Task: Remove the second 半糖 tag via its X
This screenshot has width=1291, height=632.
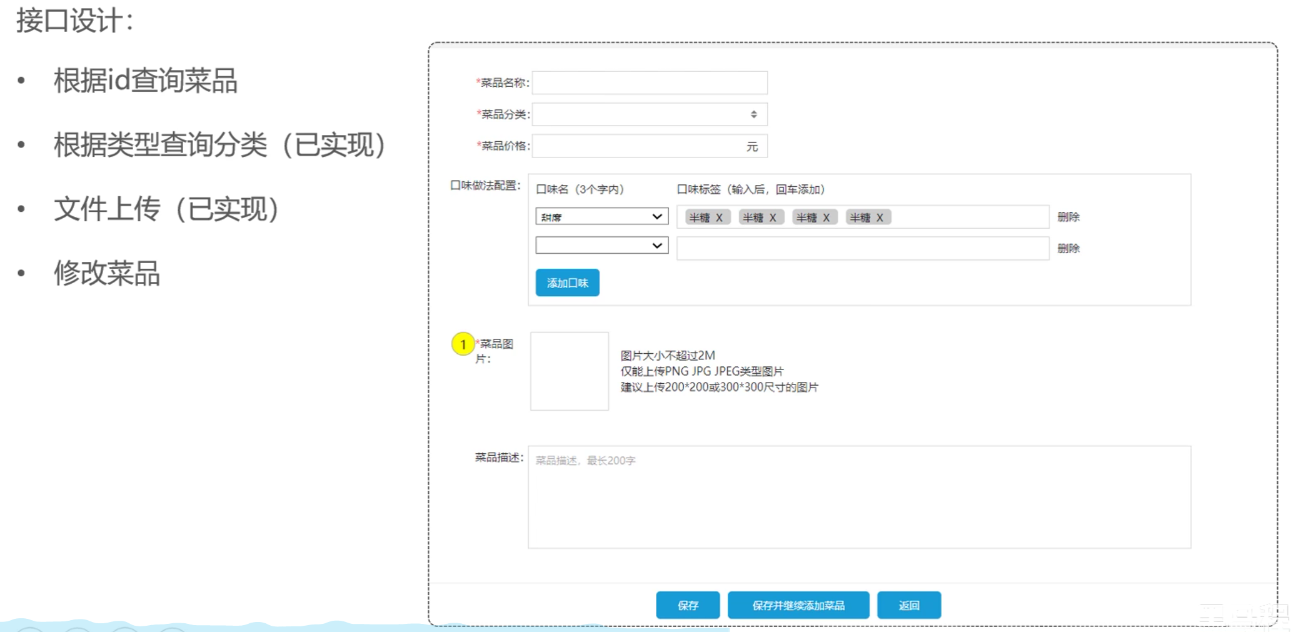Action: click(773, 218)
